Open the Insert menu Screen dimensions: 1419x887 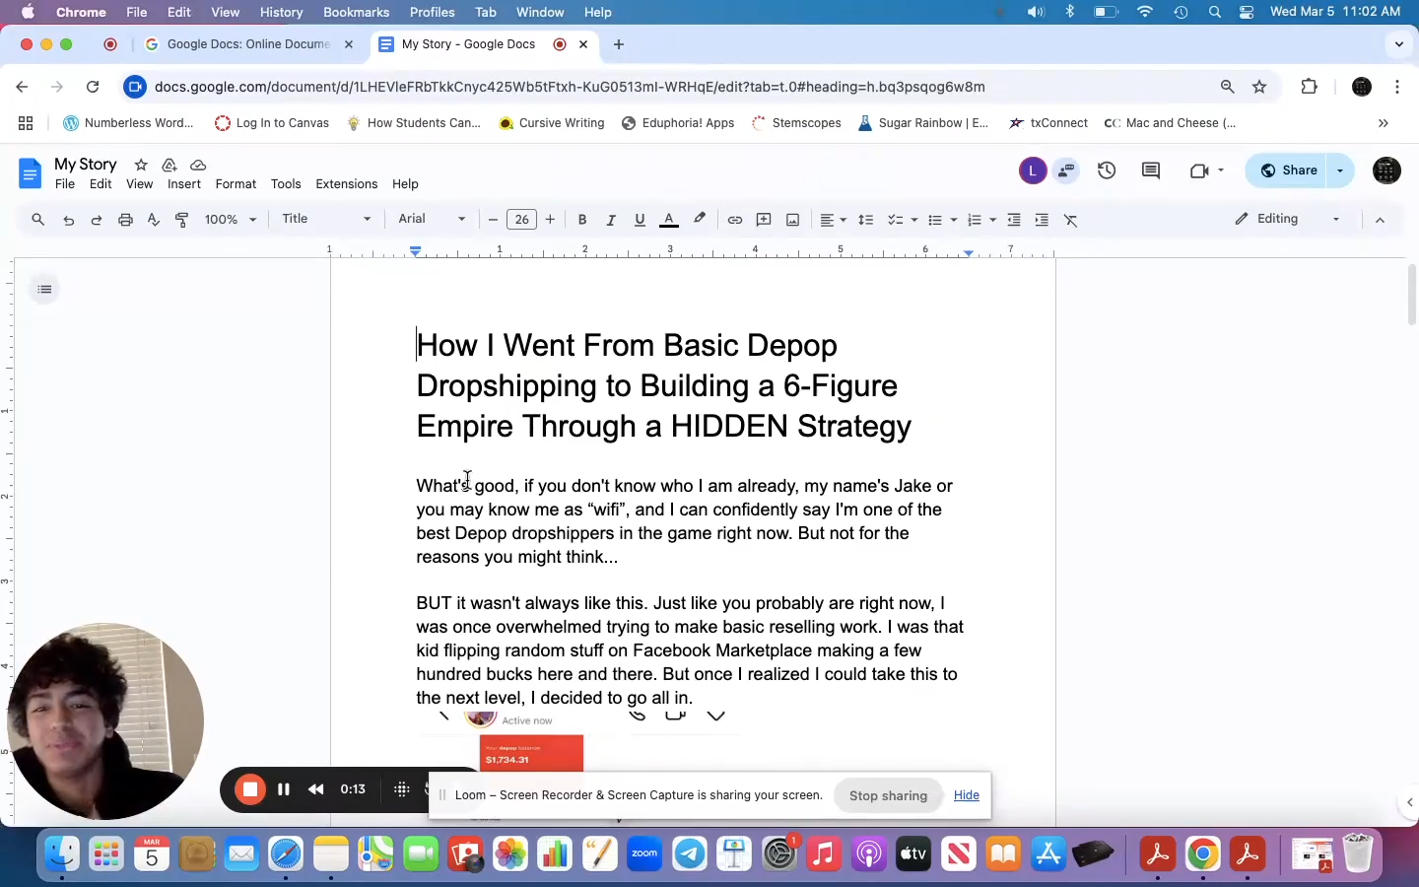pos(183,184)
